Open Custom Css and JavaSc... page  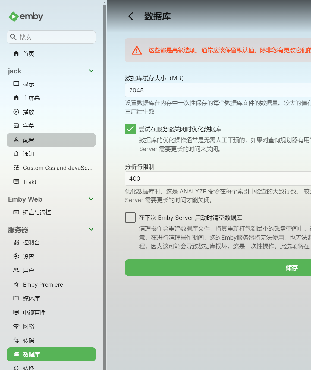tap(51, 168)
